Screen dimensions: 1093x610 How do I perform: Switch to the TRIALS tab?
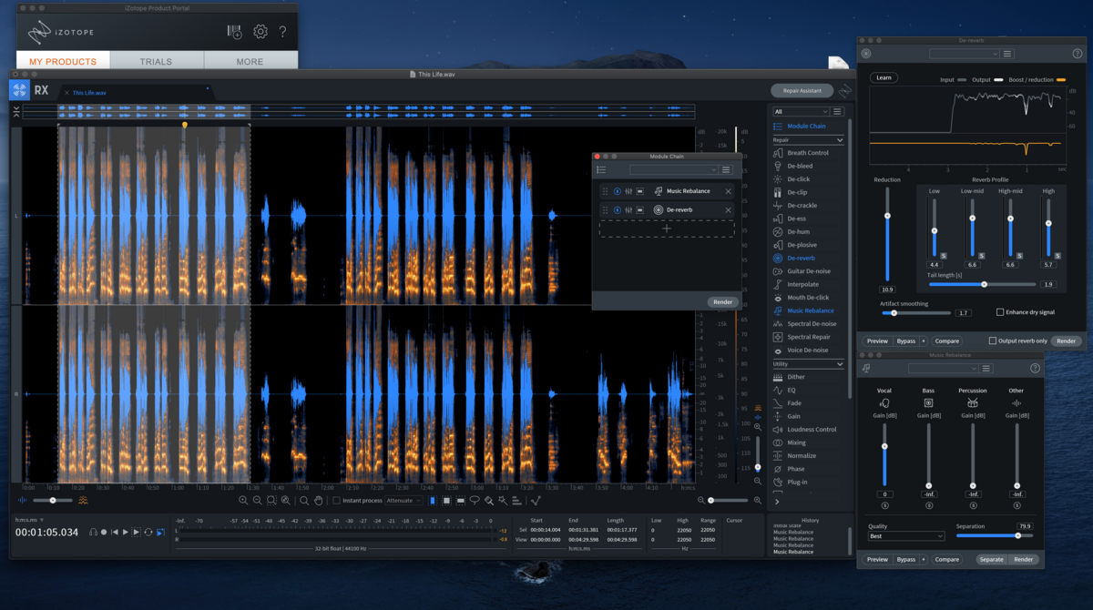click(x=156, y=62)
